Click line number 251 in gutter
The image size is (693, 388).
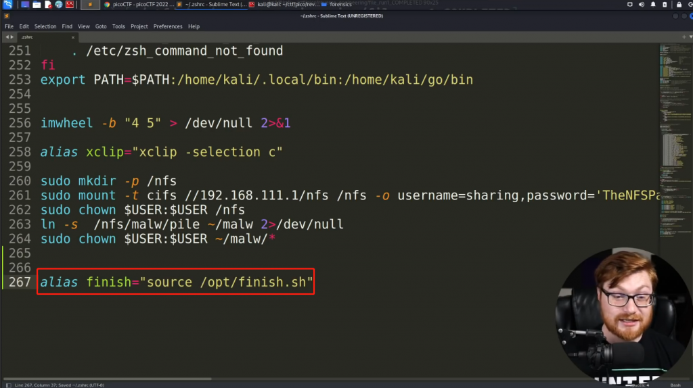pos(20,51)
